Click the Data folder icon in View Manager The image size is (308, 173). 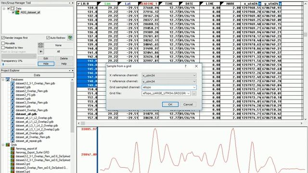13,9
